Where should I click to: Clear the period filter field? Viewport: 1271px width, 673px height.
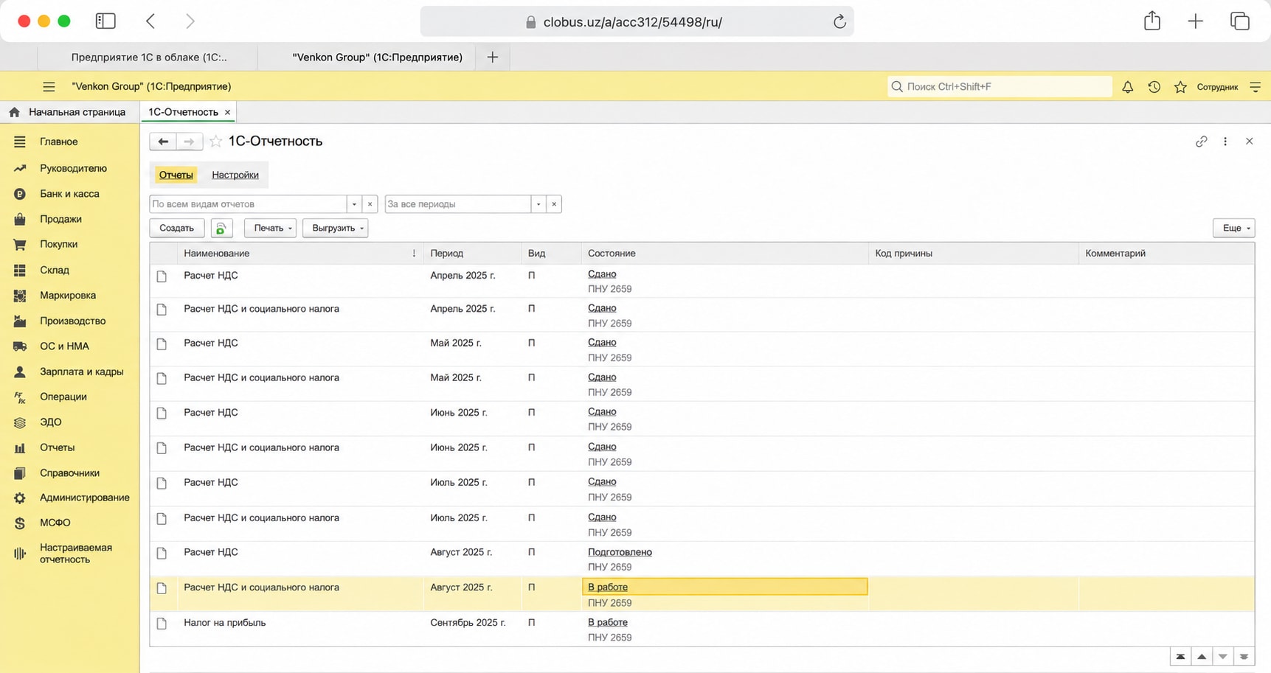(x=554, y=204)
